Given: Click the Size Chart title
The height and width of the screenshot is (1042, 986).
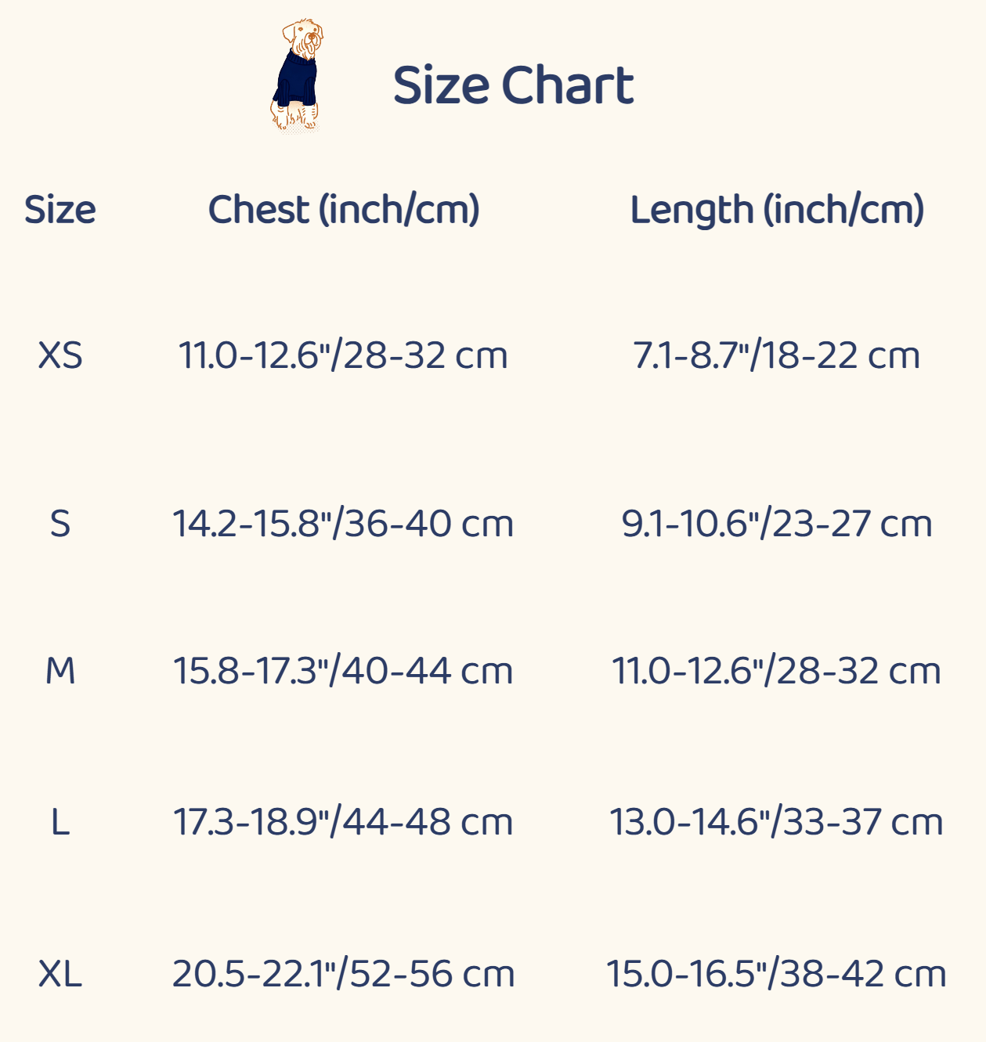Looking at the screenshot, I should click(513, 85).
